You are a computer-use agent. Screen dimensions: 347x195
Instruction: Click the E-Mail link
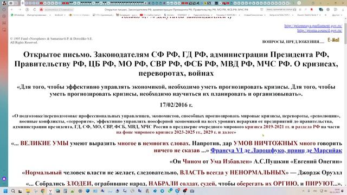[333, 40]
